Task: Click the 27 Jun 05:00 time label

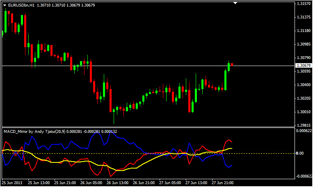Action: [x=170, y=183]
